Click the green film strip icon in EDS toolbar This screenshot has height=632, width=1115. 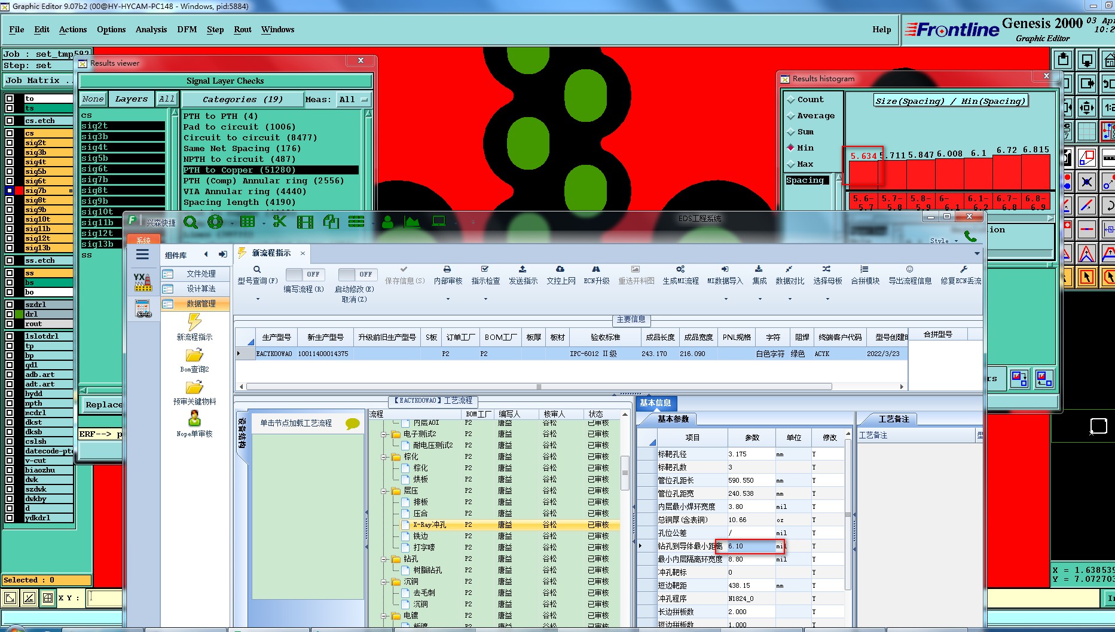click(x=305, y=222)
